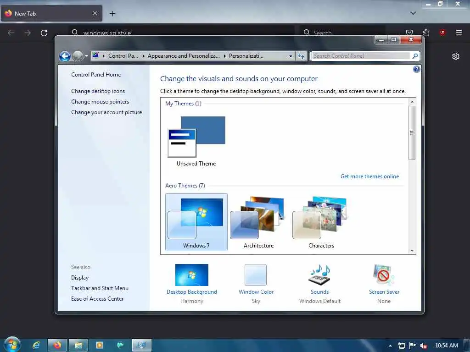Open Control Panel Home link
This screenshot has width=470, height=352.
click(96, 75)
